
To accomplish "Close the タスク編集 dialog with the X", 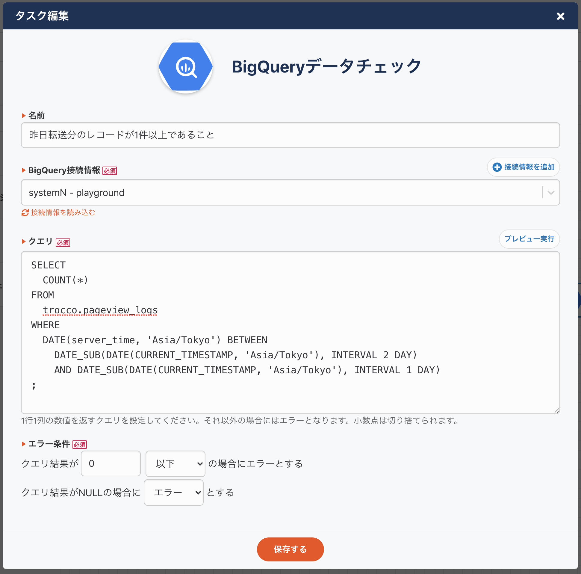I will coord(560,16).
